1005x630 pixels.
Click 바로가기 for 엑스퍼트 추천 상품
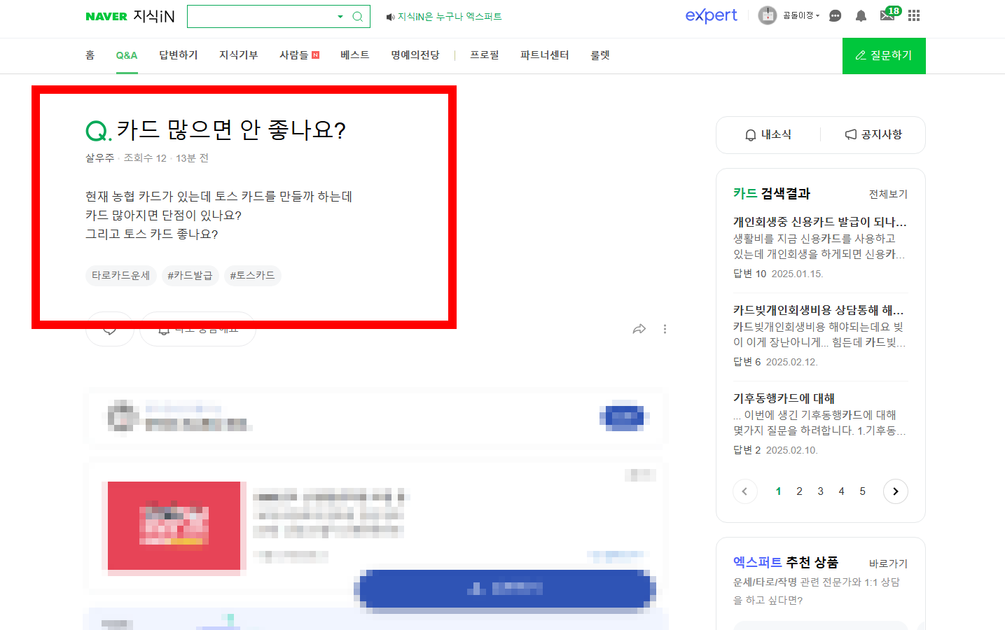pyautogui.click(x=888, y=563)
